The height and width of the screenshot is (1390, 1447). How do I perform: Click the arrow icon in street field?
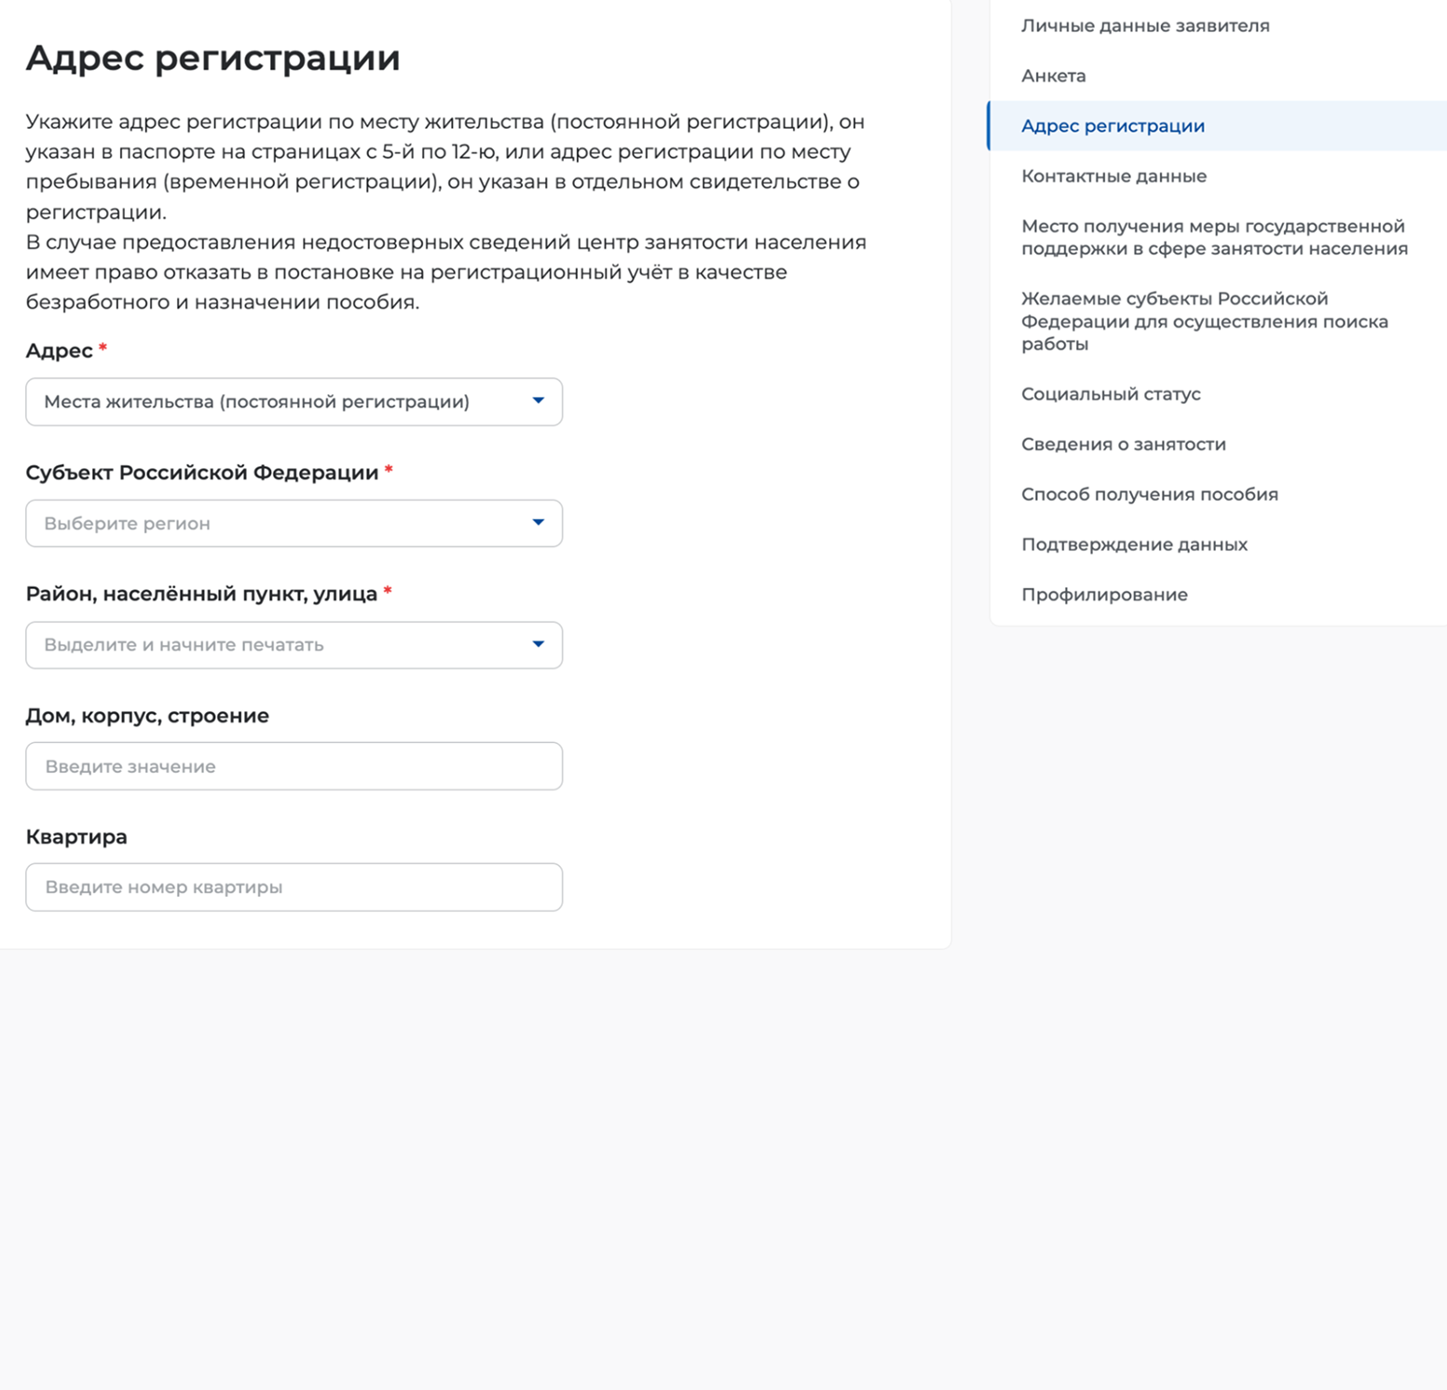tap(538, 644)
